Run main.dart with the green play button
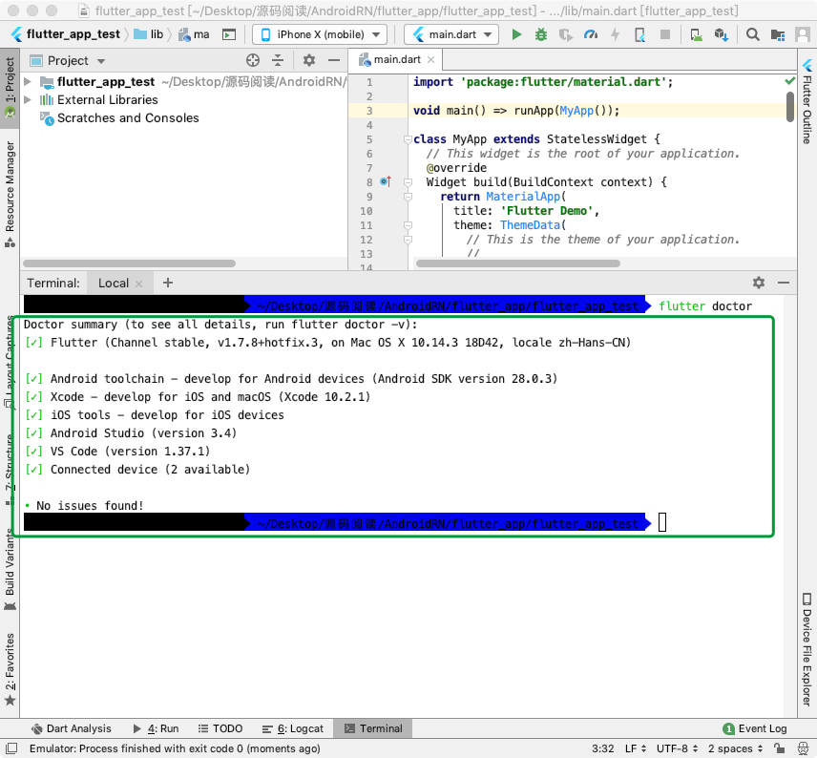This screenshot has width=817, height=758. pyautogui.click(x=516, y=34)
